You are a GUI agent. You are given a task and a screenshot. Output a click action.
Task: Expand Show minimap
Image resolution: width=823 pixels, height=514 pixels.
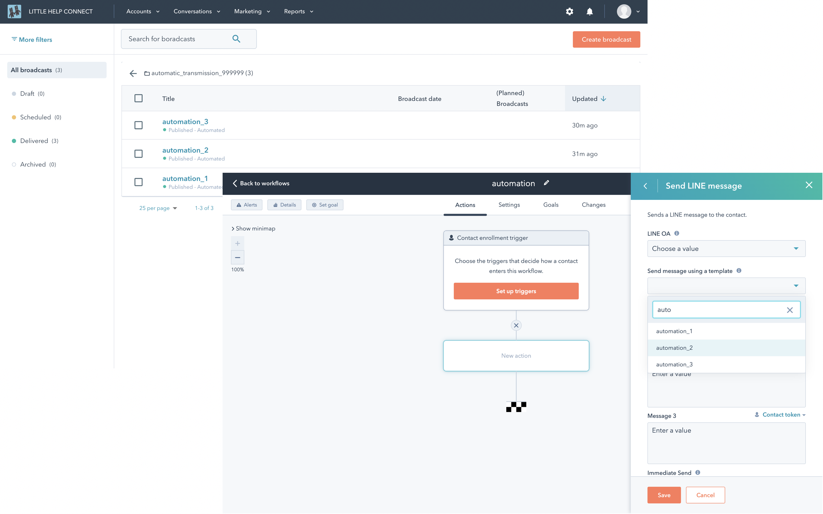point(253,228)
